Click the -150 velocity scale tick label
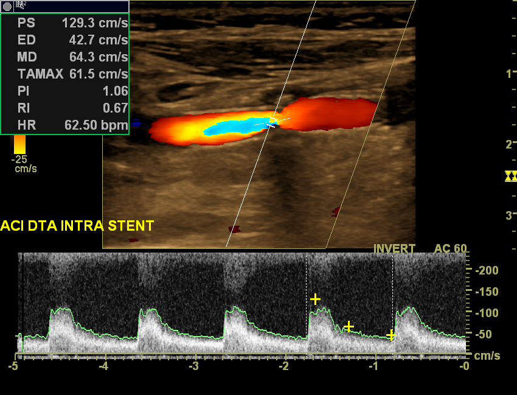This screenshot has height=395, width=517. coord(487,292)
